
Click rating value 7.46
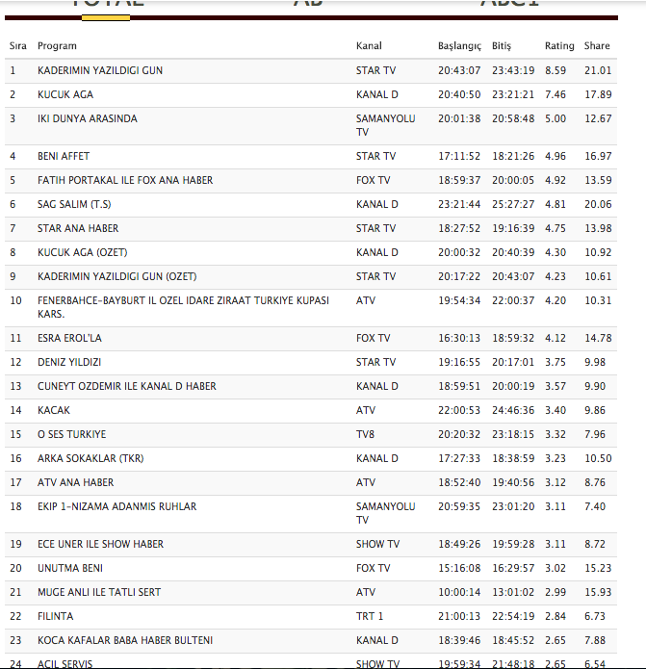pos(556,94)
